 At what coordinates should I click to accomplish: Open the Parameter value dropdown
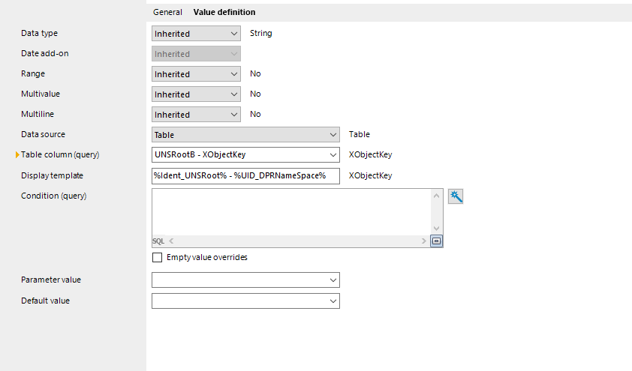246,280
